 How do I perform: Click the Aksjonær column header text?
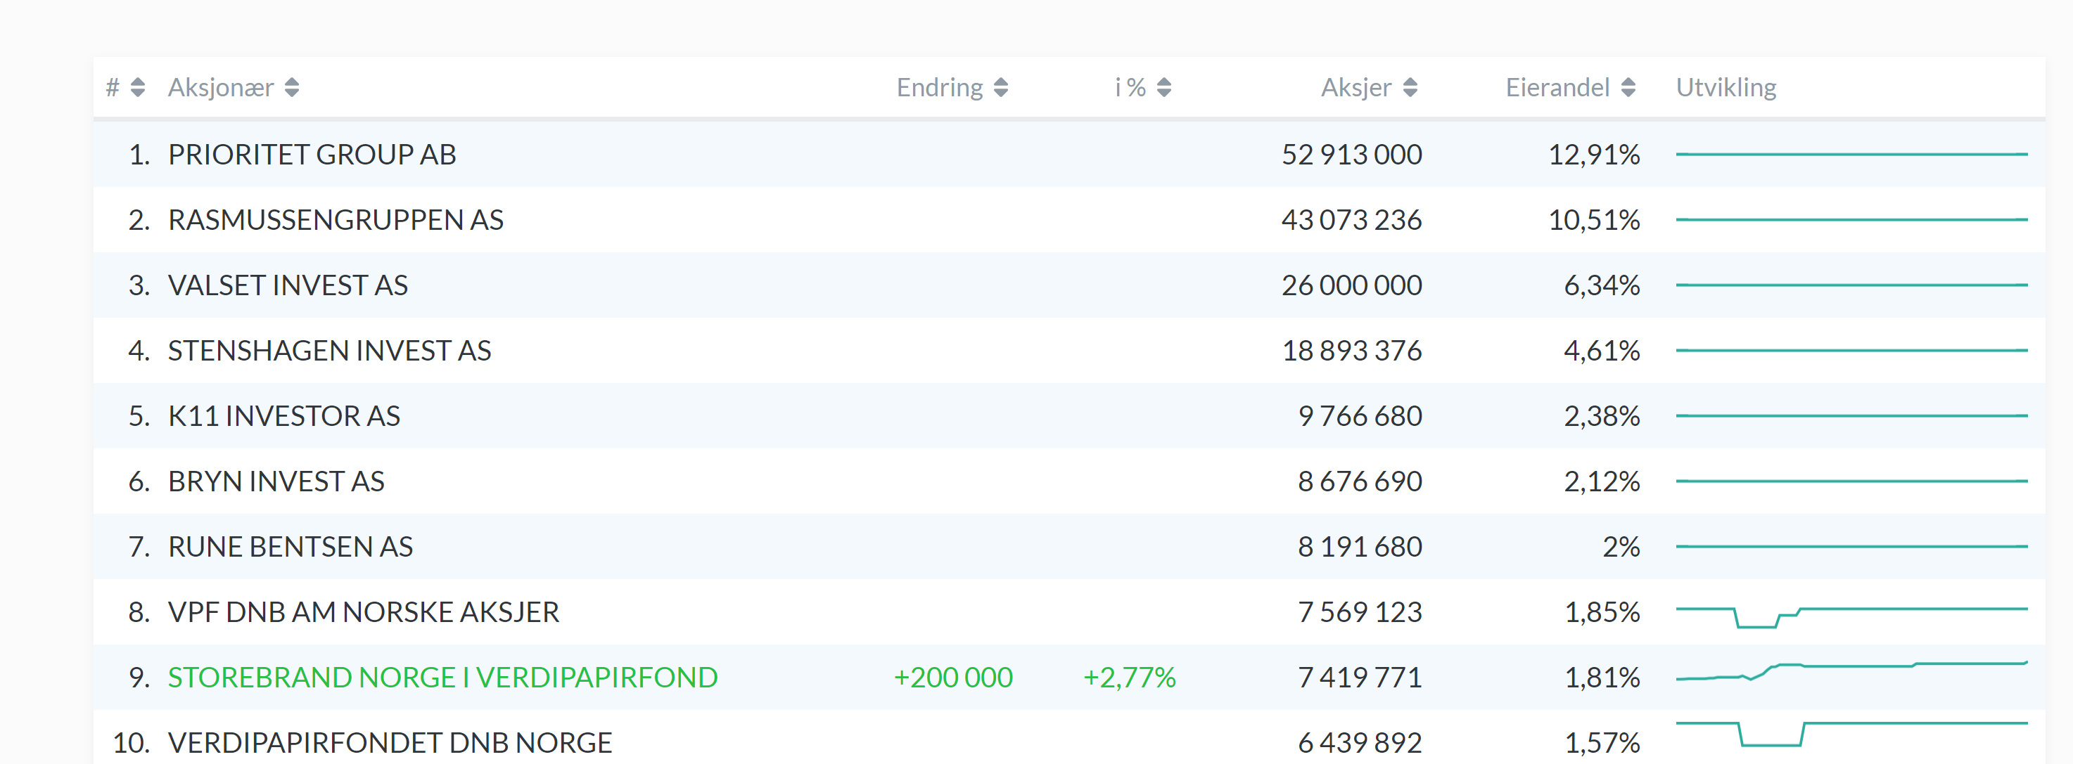[220, 87]
